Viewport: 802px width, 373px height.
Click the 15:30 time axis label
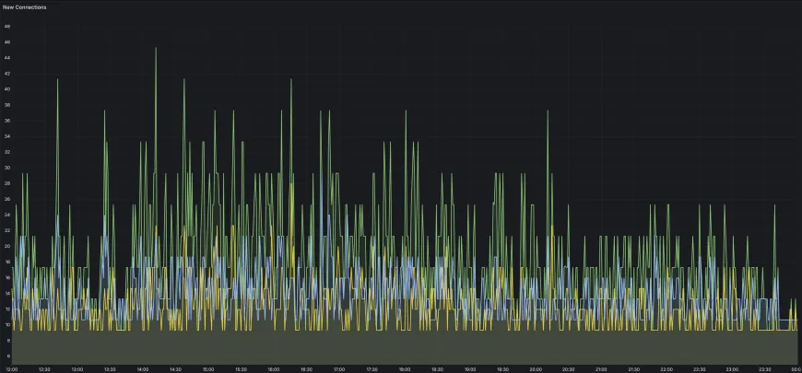[241, 369]
